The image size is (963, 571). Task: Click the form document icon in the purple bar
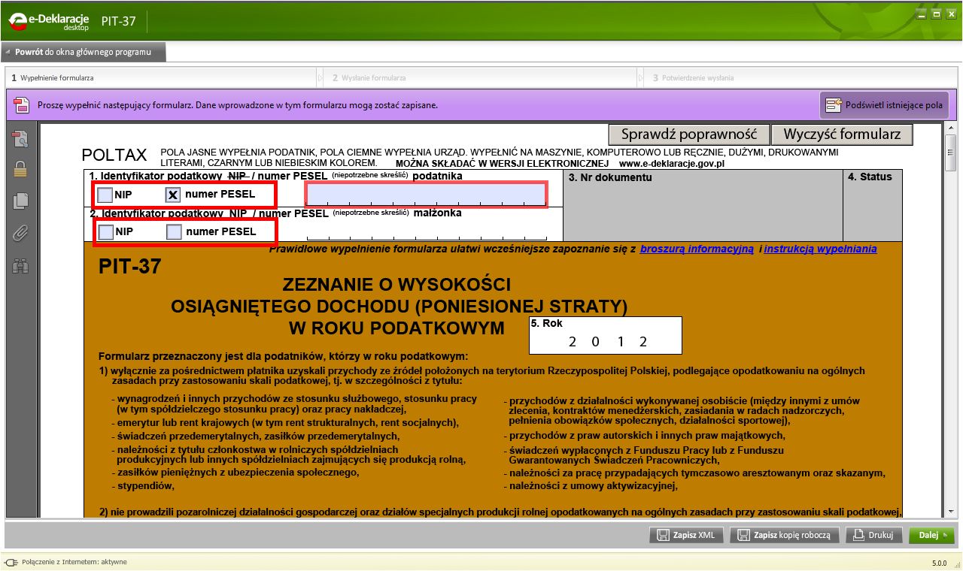22,105
